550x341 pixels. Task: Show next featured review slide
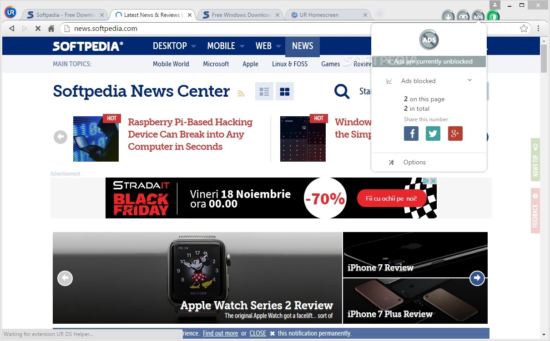coord(477,278)
